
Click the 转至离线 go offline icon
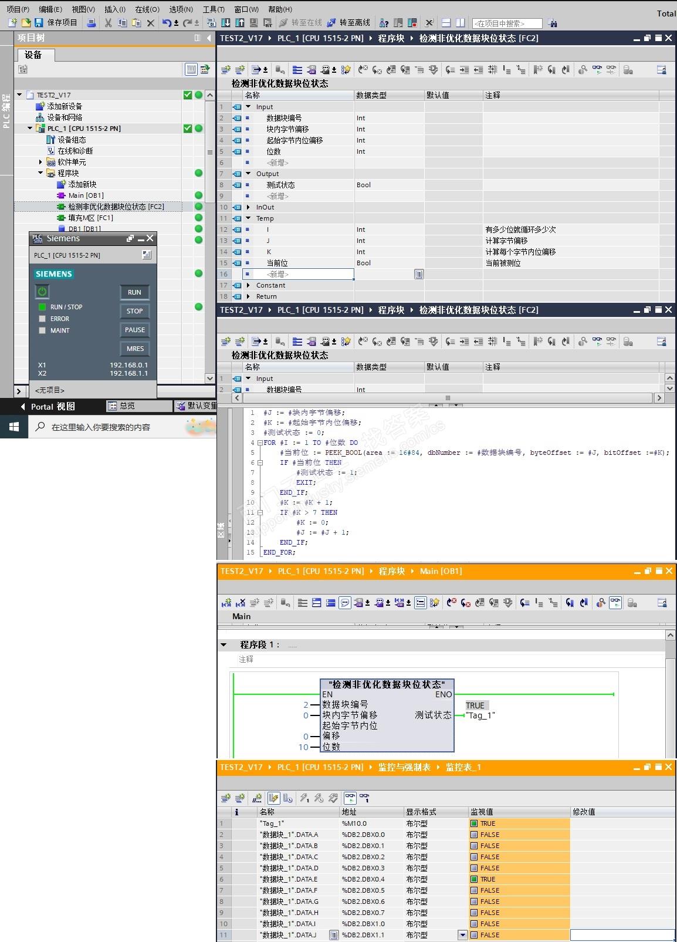[331, 23]
